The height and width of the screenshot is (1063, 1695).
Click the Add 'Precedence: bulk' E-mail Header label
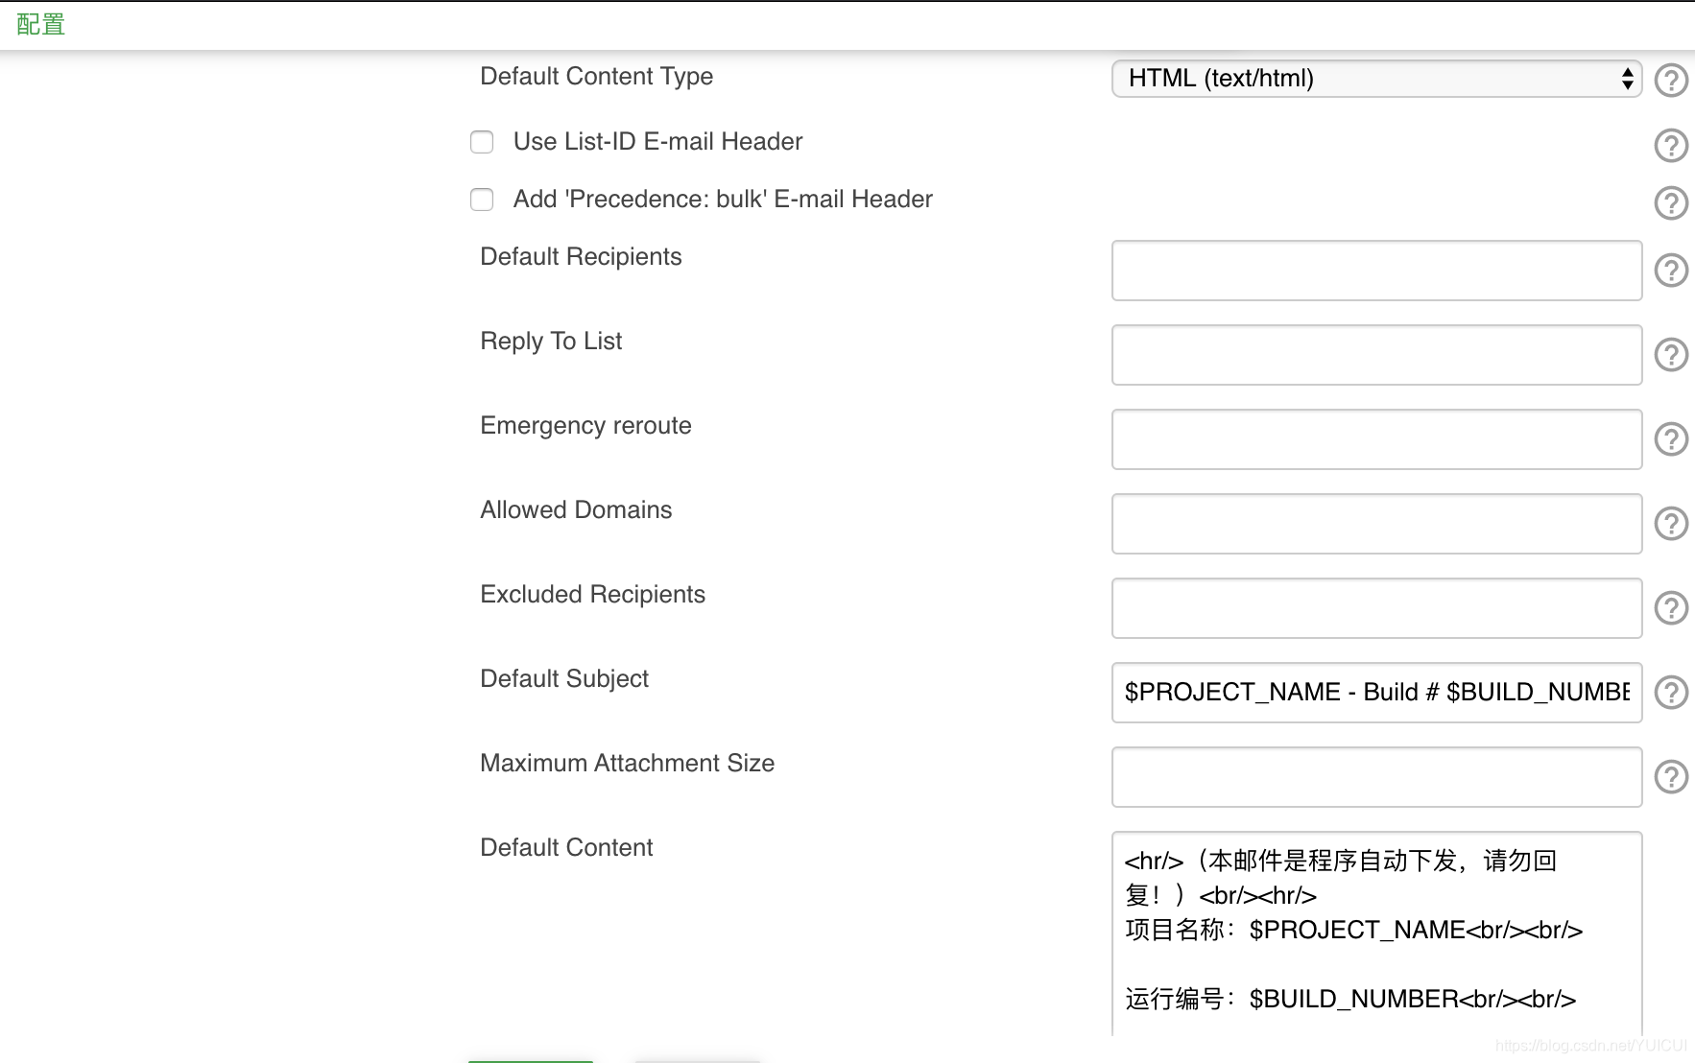pyautogui.click(x=723, y=200)
